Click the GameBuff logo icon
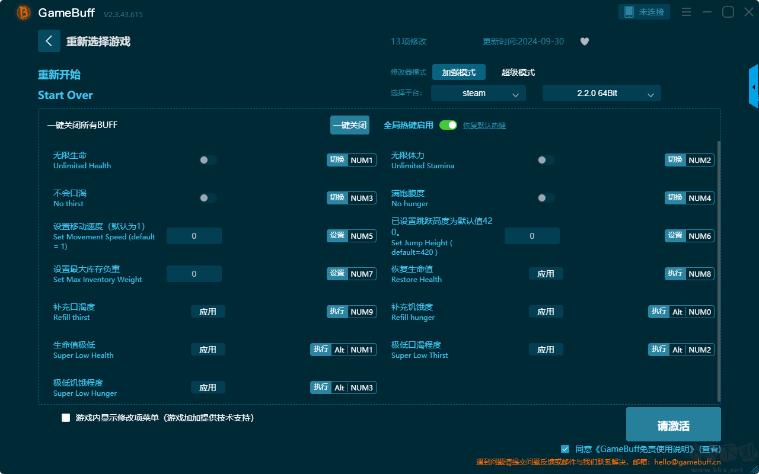Viewport: 759px width, 474px height. [x=24, y=12]
